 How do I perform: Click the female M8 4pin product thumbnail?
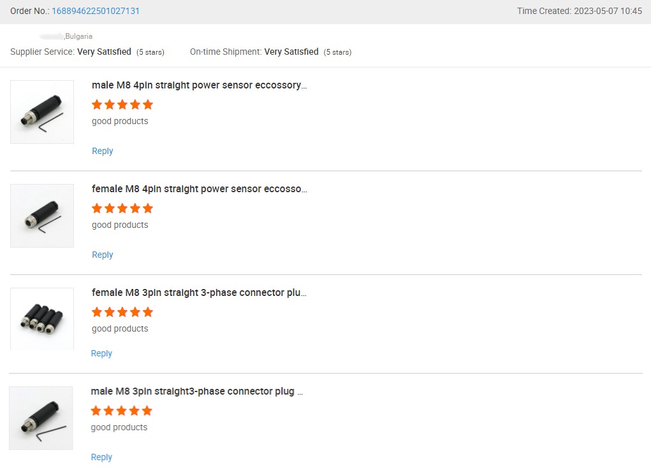click(42, 216)
